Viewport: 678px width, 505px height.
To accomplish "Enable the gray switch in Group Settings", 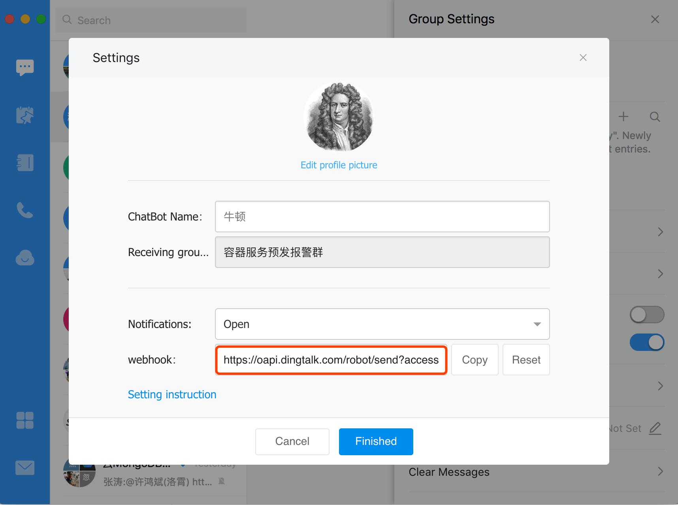I will click(x=647, y=315).
